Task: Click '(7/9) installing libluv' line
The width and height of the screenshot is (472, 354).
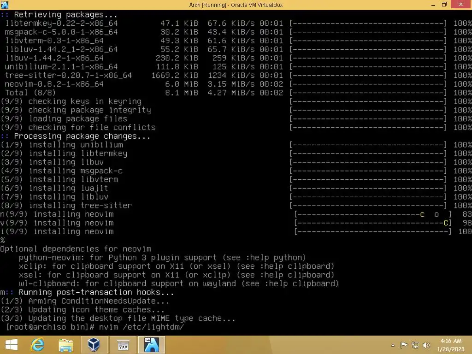Action: point(54,197)
